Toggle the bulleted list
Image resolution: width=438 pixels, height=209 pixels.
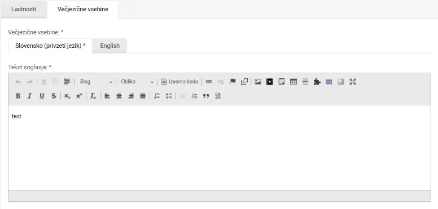(x=169, y=96)
